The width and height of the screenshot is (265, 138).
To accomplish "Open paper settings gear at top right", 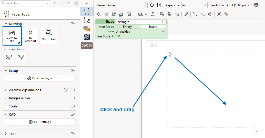I will pyautogui.click(x=256, y=5).
